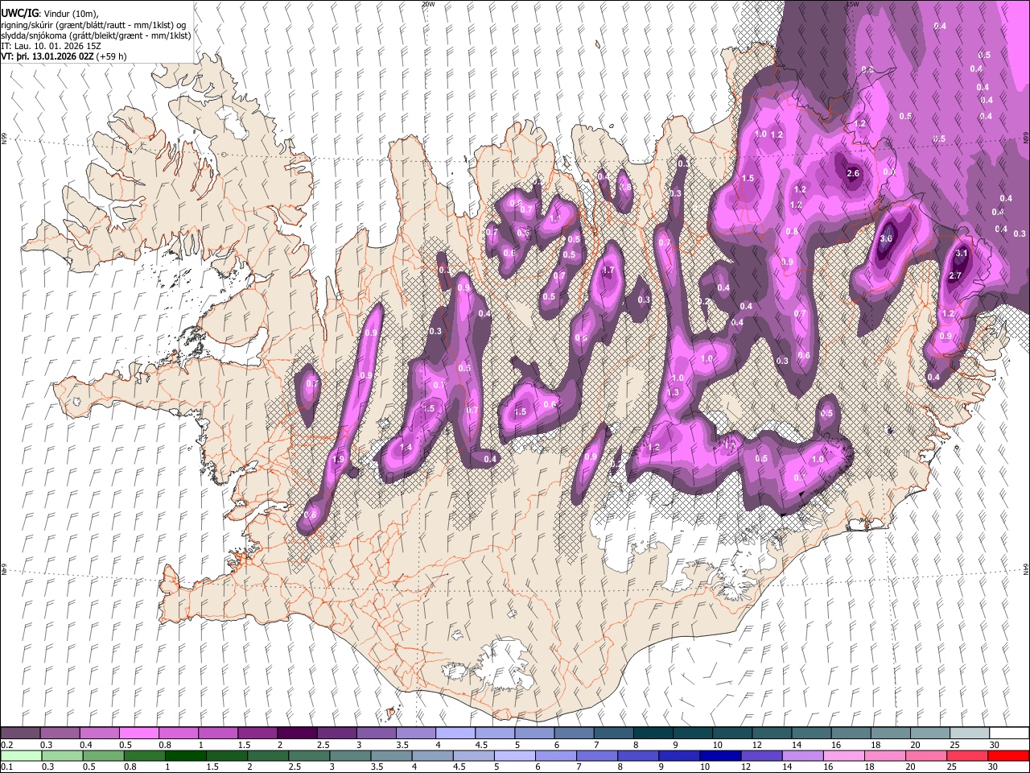Click the 2.7 precipitation value on the map

955,275
